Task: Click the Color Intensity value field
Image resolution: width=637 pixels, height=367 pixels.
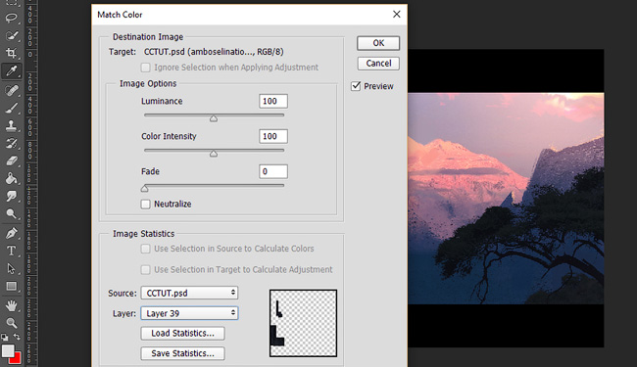Action: tap(273, 136)
